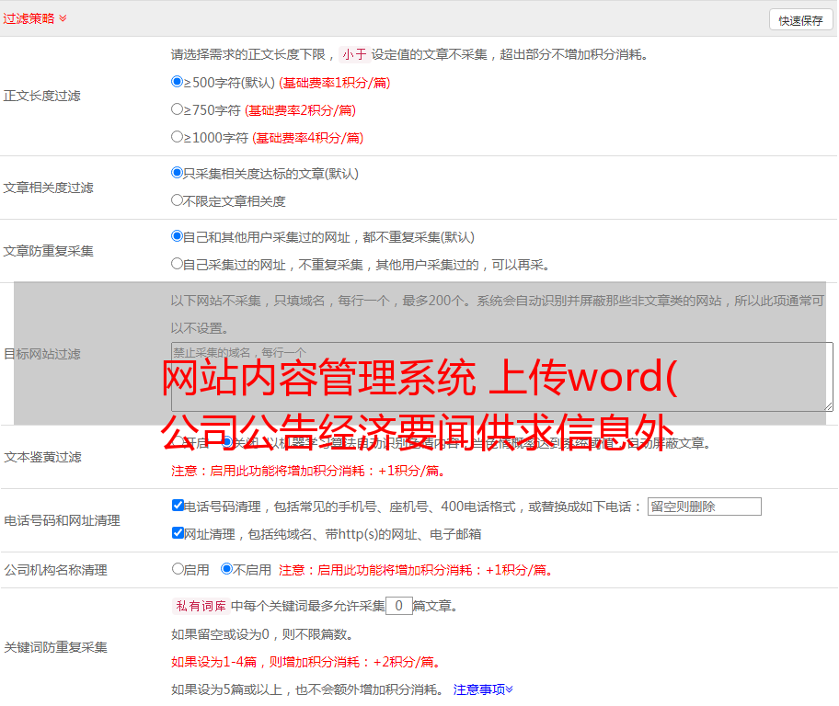The width and height of the screenshot is (839, 706).
Task: Click the 留空则删除 replacement phone field
Action: click(704, 507)
